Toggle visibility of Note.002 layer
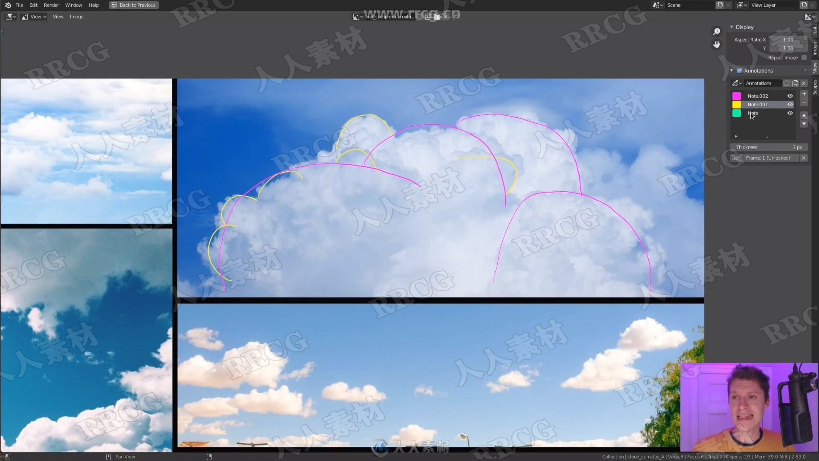This screenshot has width=819, height=461. tap(790, 96)
